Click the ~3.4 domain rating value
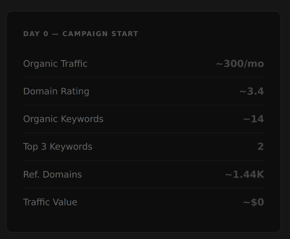Image resolution: width=290 pixels, height=239 pixels. (251, 91)
